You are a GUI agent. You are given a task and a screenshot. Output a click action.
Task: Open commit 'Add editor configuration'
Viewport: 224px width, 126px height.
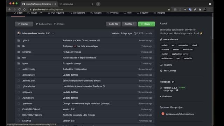click(75, 69)
